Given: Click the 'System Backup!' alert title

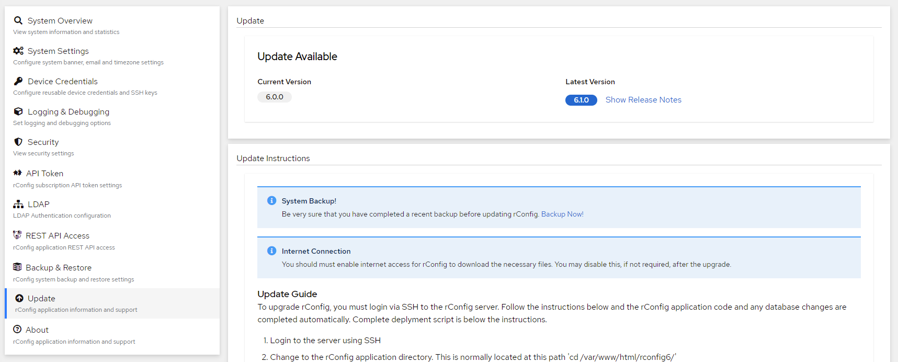Looking at the screenshot, I should [309, 201].
